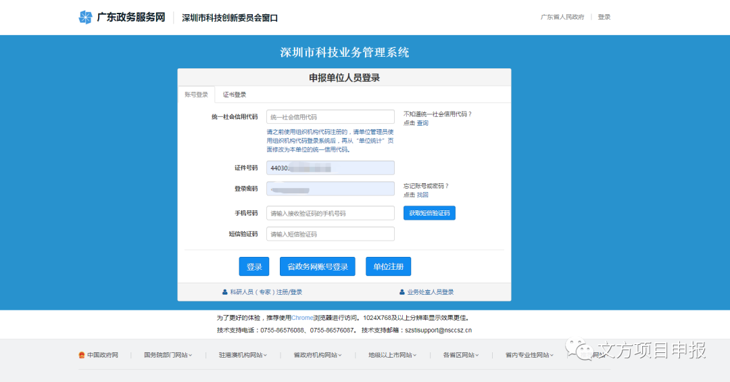This screenshot has height=382, width=730.
Task: Click the user icon beside 业务处室人员登录
Action: click(401, 292)
